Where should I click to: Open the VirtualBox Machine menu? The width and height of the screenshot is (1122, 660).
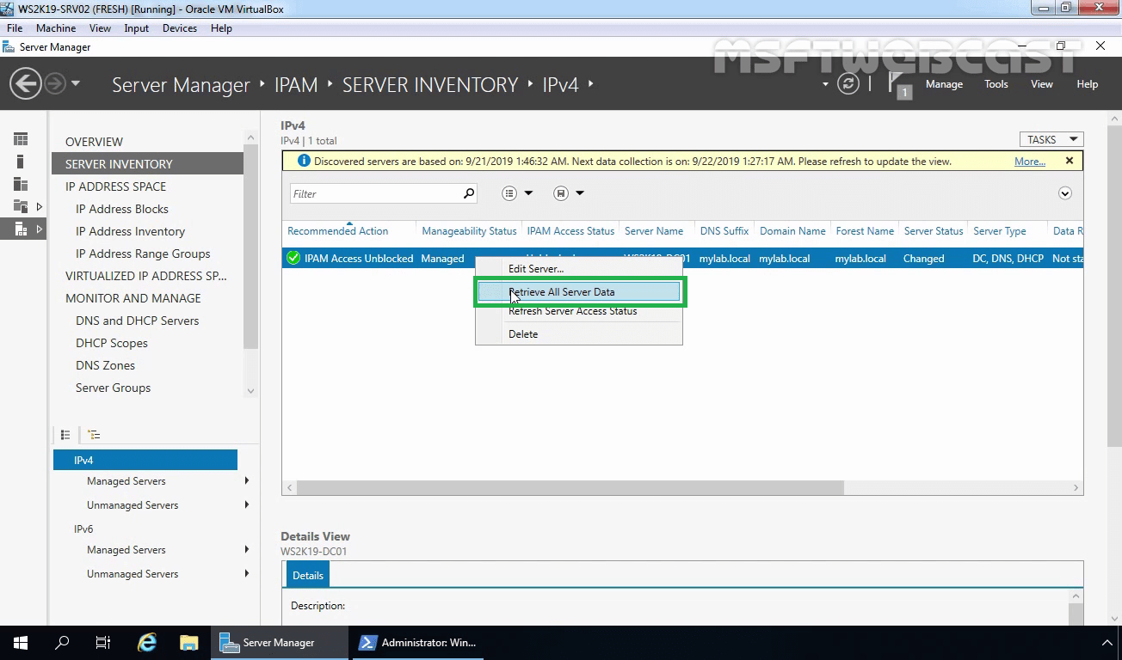pos(56,27)
